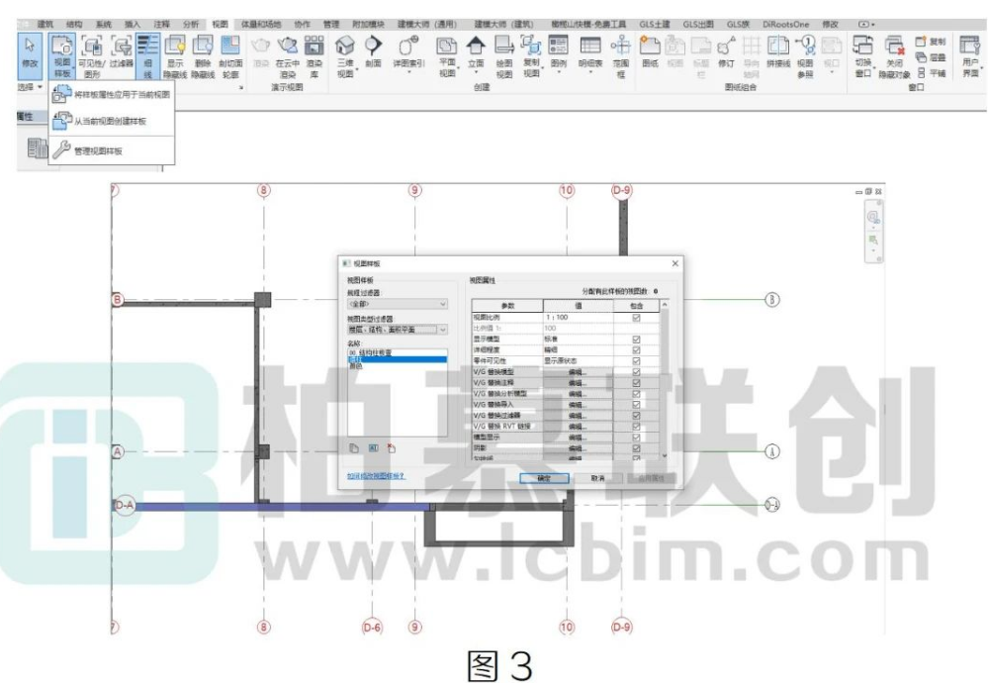Click 编辑 button for V/G 替换 RVT 链接
Screen dimensions: 988x683
point(578,427)
